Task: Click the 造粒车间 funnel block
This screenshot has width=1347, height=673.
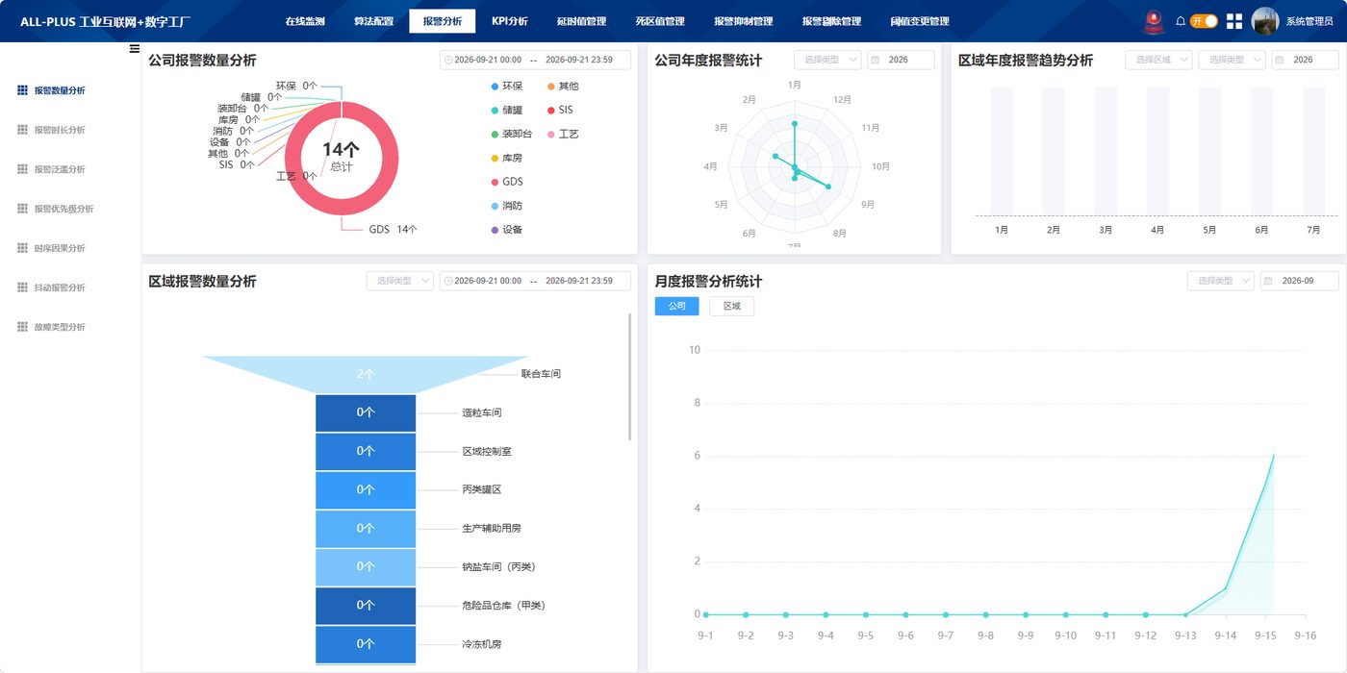Action: click(x=366, y=412)
